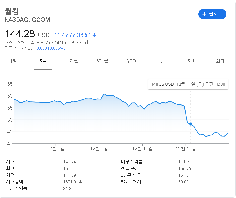236x198 pixels.
Task: Click the 12월 8일 axis label
Action: 56,149
